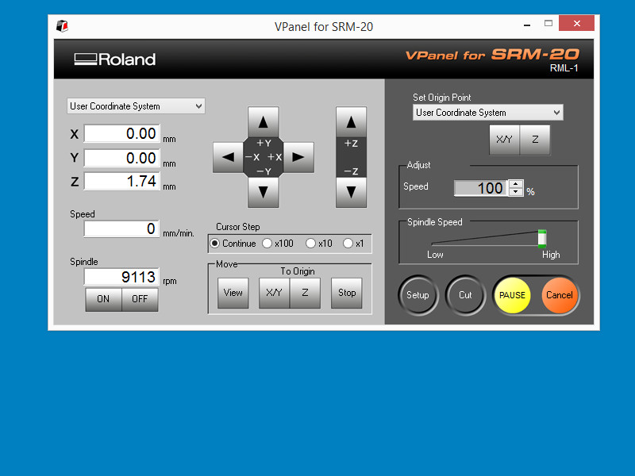Open the coordinate system dropdown above X value
The image size is (635, 476).
[136, 106]
